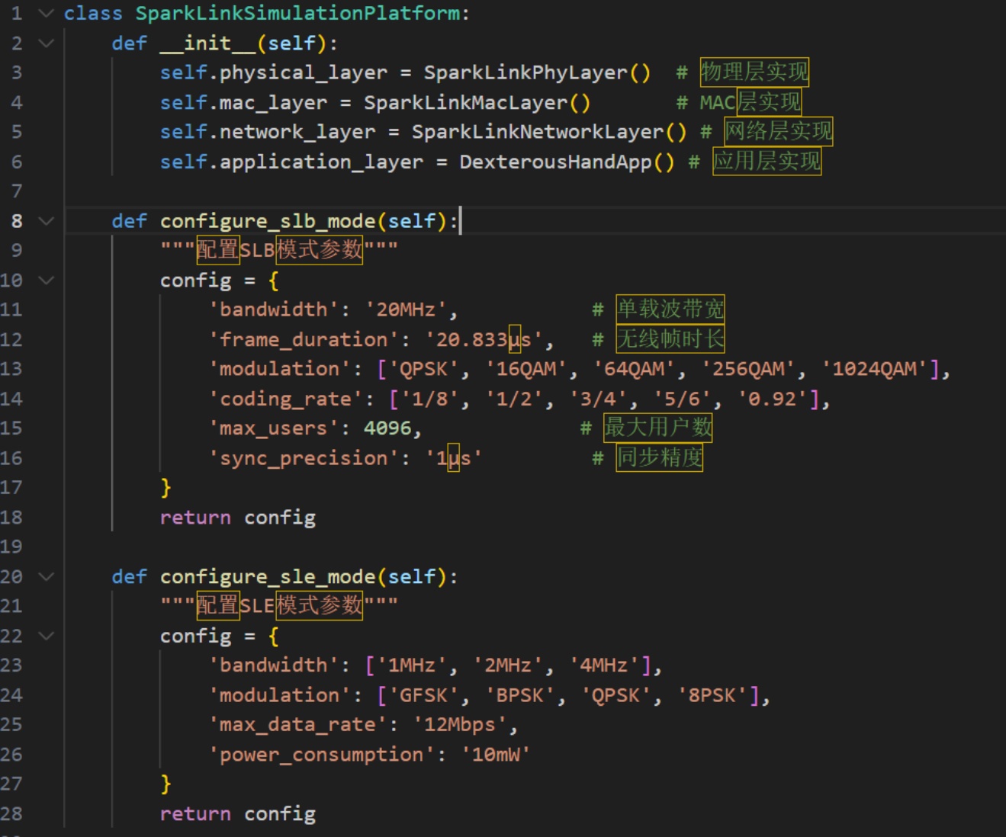Collapse the configure_sle_mode method fold chevron
Screen dimensions: 1006x837
[x=46, y=576]
